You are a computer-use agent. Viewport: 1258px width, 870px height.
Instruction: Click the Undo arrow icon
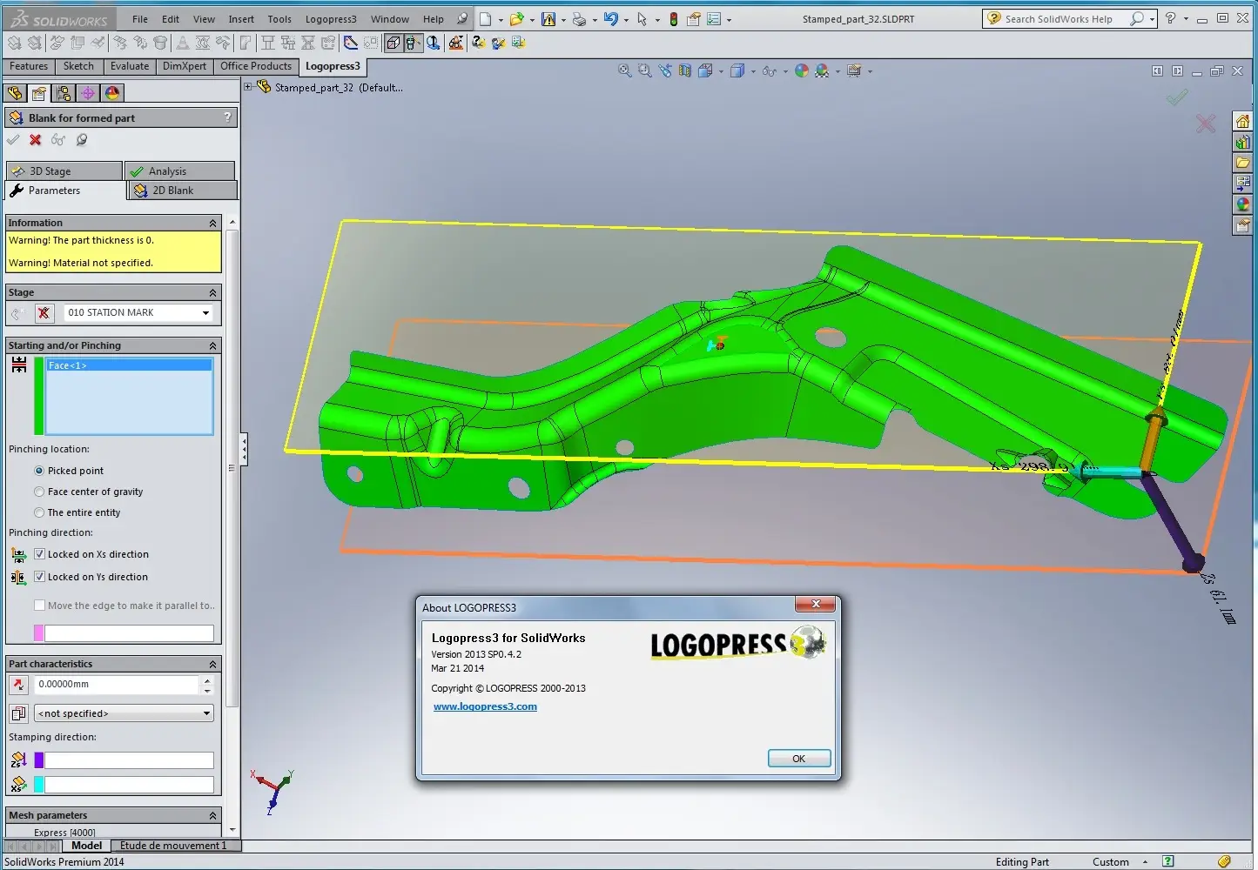coord(610,19)
